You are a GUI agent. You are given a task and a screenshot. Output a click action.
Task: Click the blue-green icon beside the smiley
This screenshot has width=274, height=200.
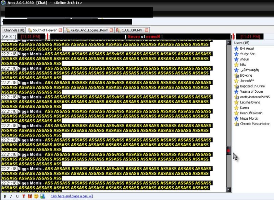tap(42, 196)
